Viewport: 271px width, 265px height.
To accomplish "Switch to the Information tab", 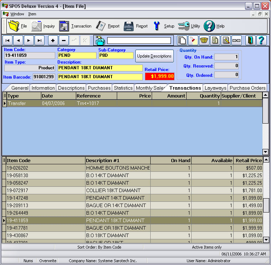I will [x=43, y=88].
